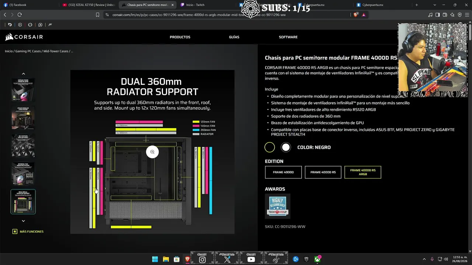Open the GUÍAS menu
This screenshot has height=265, width=472.
234,37
